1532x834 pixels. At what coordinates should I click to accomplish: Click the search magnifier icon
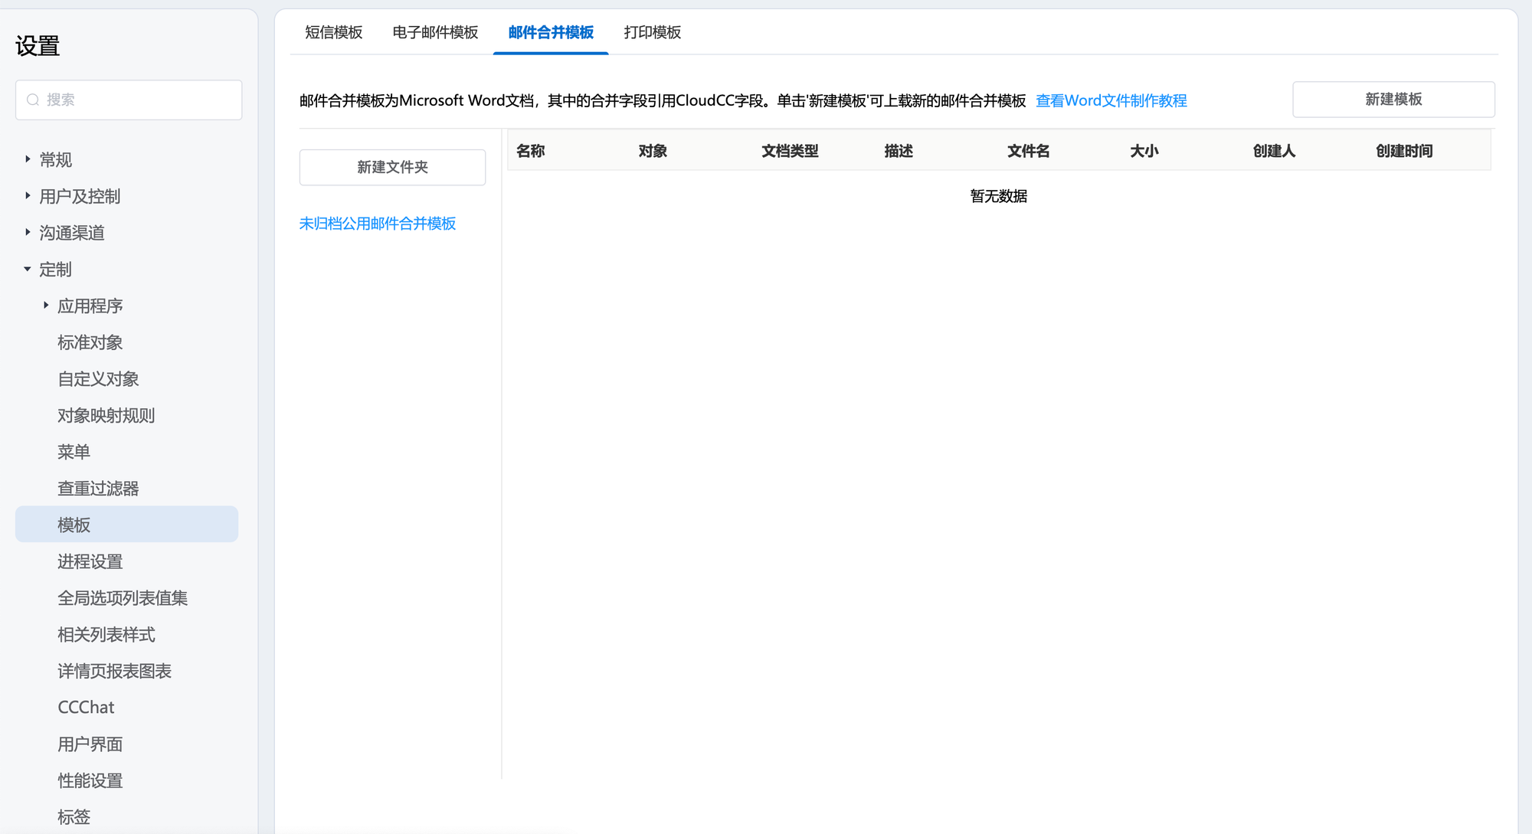tap(33, 100)
